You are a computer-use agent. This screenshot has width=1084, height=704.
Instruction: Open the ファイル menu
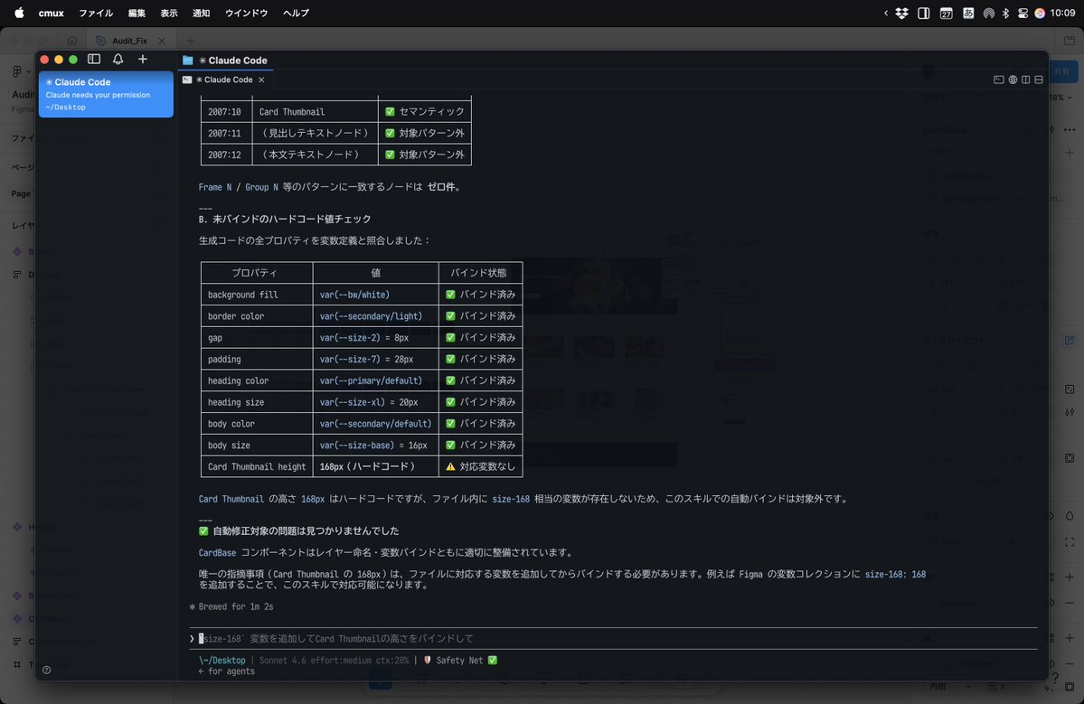pos(96,14)
